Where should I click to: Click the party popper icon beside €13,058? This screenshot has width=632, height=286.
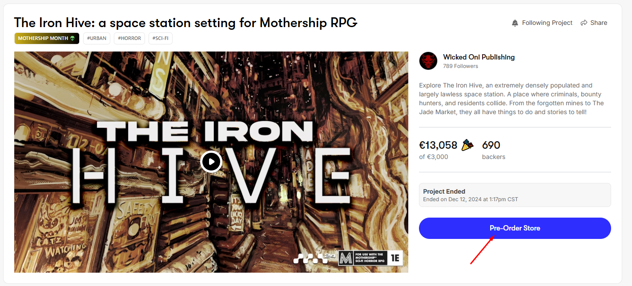tap(467, 145)
